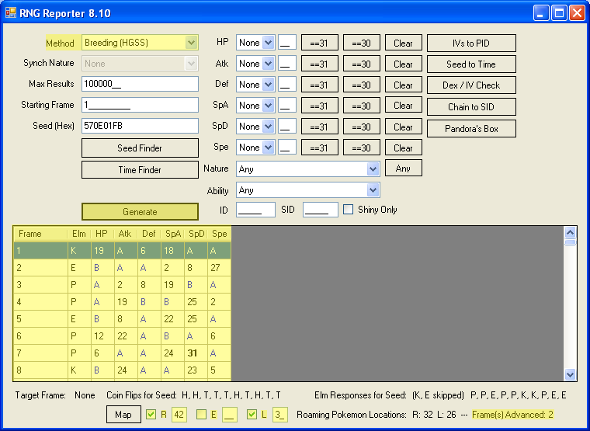Click the RNG Reporter title bar icon
The width and height of the screenshot is (590, 431).
(11, 12)
